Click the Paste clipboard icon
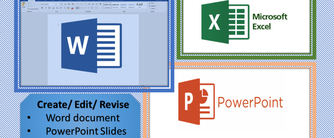 pyautogui.click(x=24, y=5)
